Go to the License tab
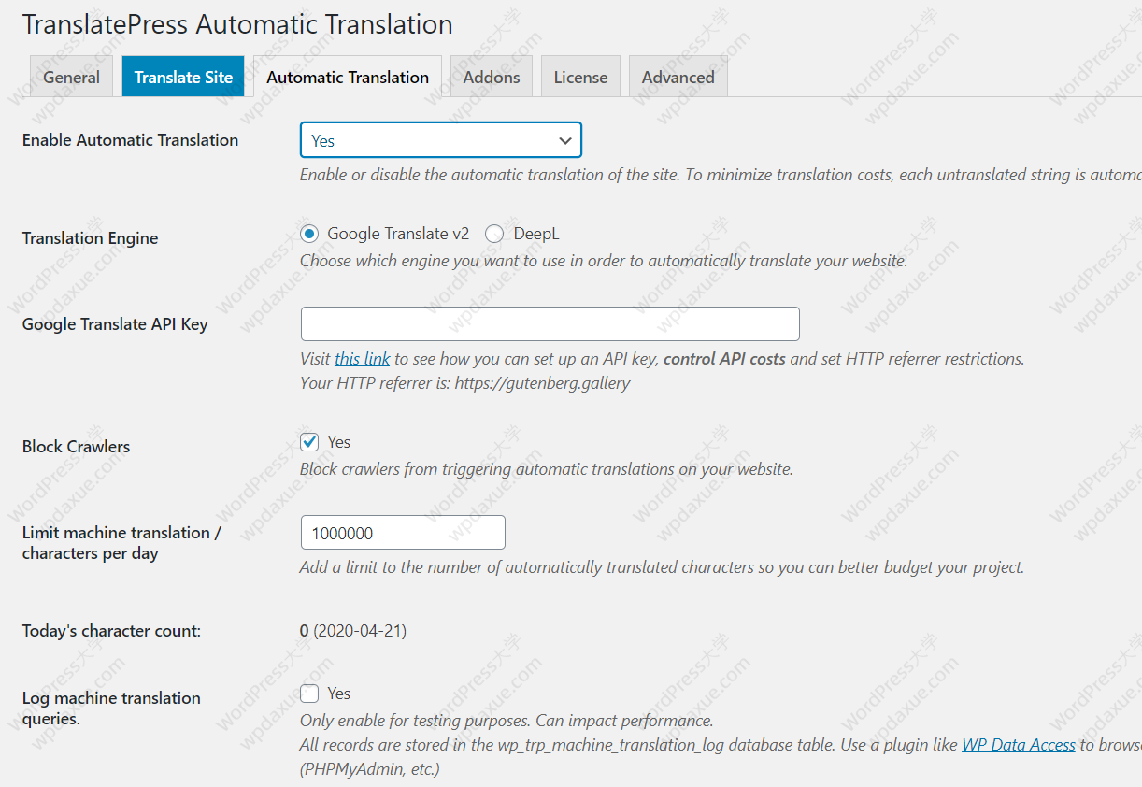Image resolution: width=1142 pixels, height=787 pixels. click(580, 77)
